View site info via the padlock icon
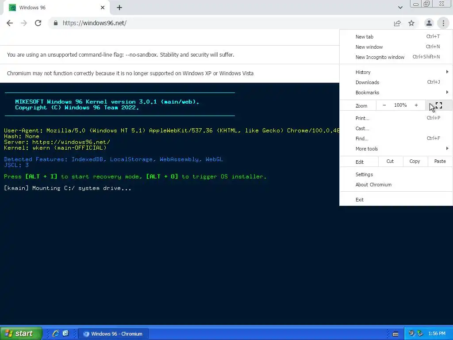This screenshot has height=340, width=453. point(56,23)
